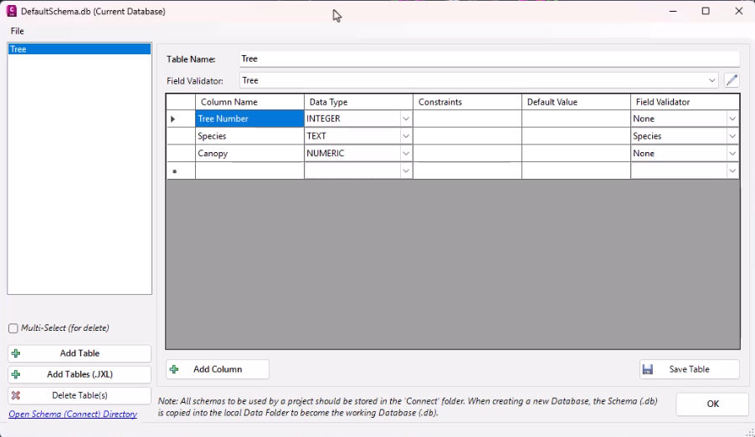Open the NUMERIC data type dropdown
This screenshot has width=755, height=437.
(406, 154)
